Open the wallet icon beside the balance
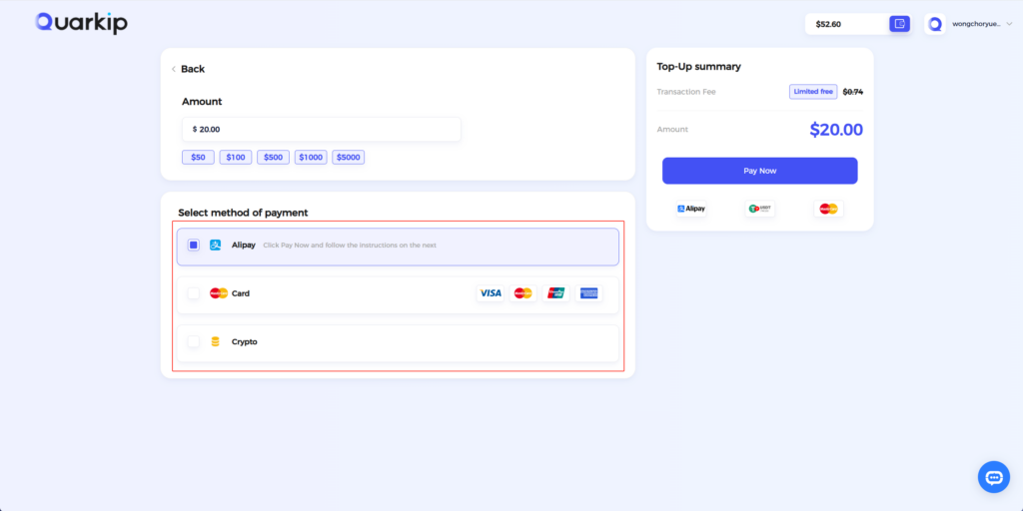 click(900, 24)
